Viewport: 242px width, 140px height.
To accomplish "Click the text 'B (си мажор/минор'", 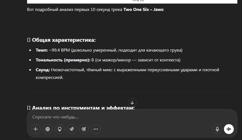I will pos(111,60).
